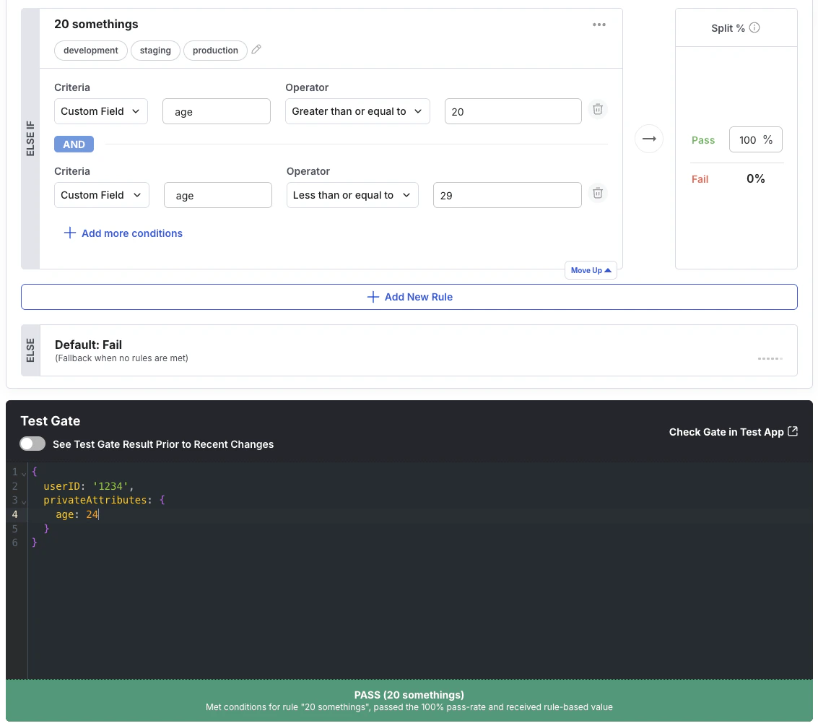818x726 pixels.
Task: Click the privateAttributes line in editor
Action: pyautogui.click(x=104, y=500)
